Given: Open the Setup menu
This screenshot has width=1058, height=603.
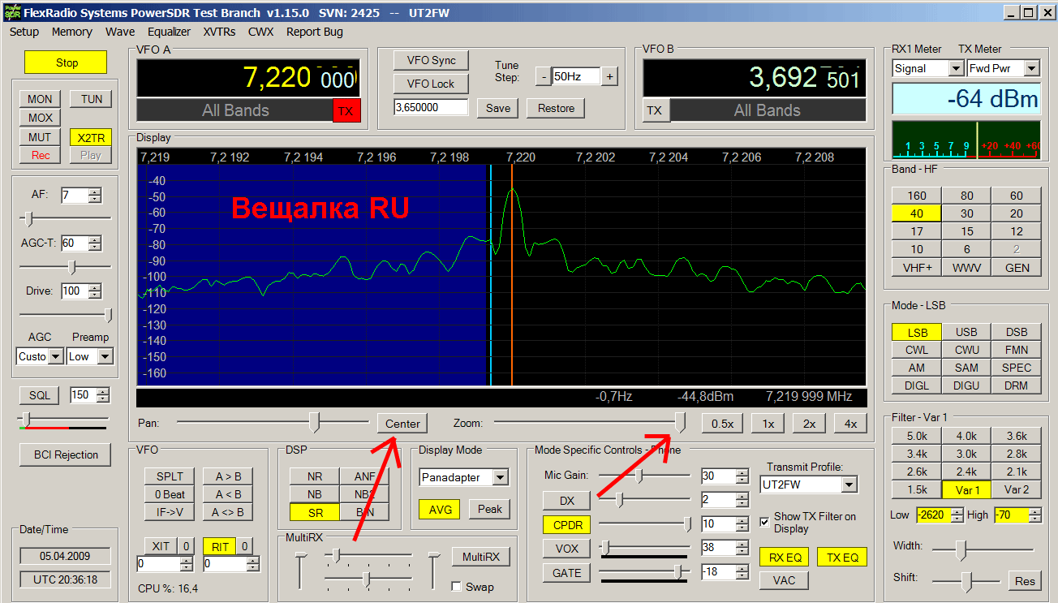Looking at the screenshot, I should click(24, 32).
